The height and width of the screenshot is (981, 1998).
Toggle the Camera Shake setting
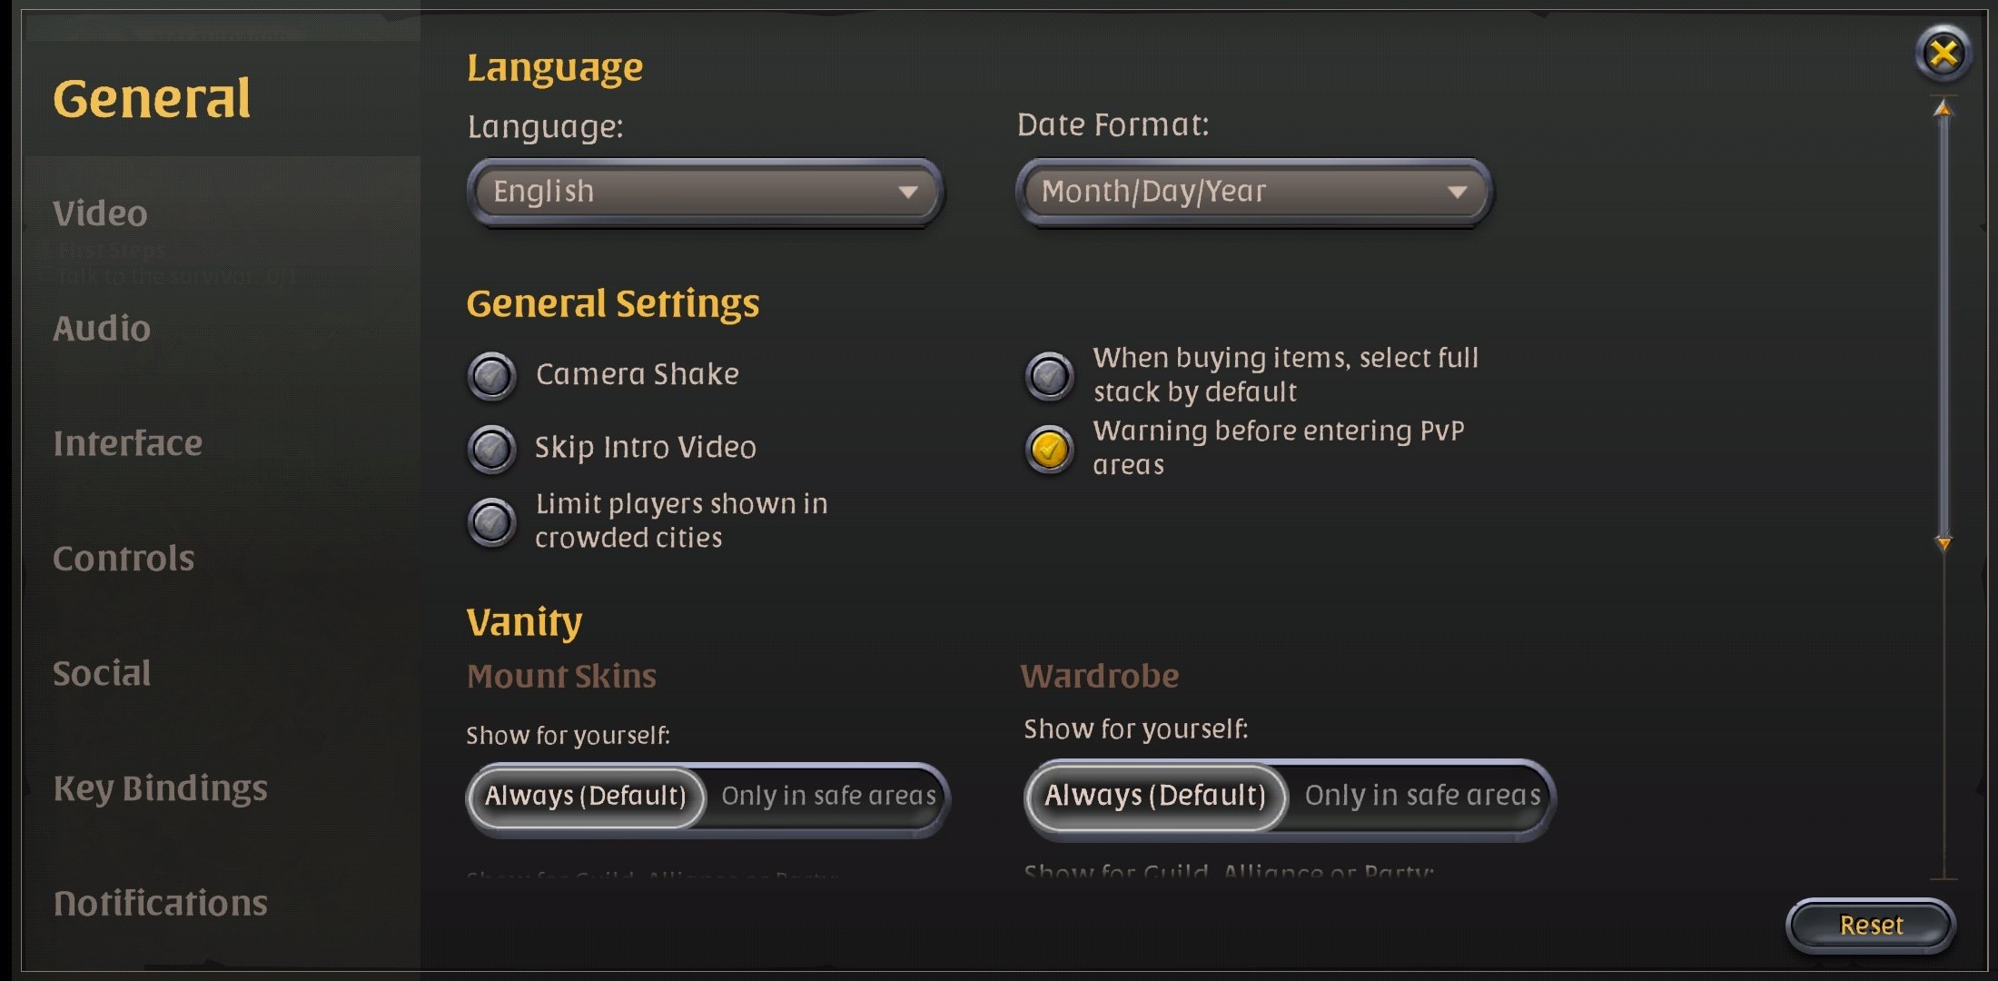[x=494, y=373]
